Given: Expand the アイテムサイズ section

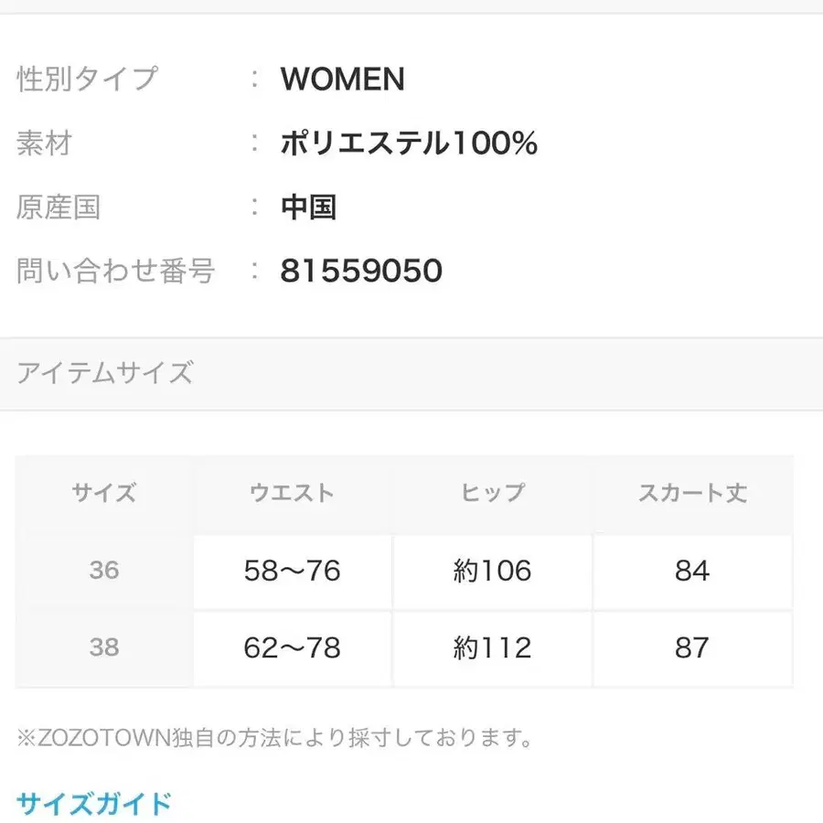Looking at the screenshot, I should [105, 373].
